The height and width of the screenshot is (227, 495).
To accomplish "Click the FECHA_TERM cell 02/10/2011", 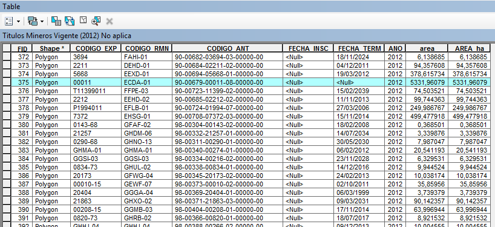I will [x=359, y=184].
